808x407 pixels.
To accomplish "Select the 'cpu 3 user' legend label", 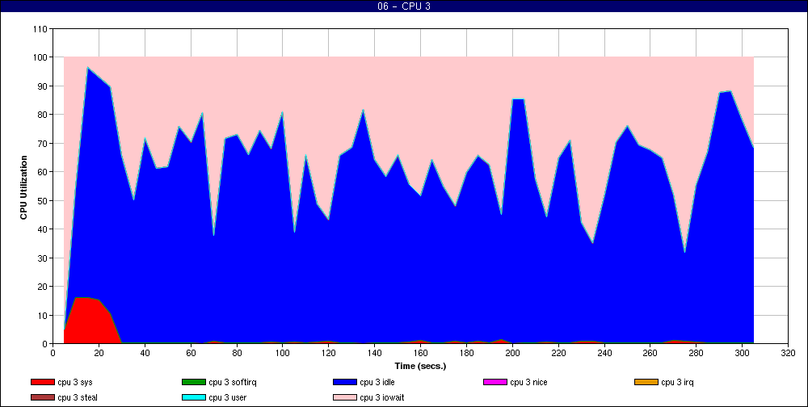I will click(228, 398).
